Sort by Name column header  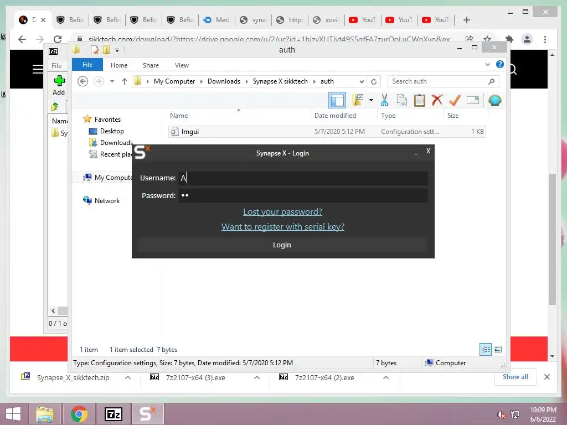pyautogui.click(x=239, y=116)
